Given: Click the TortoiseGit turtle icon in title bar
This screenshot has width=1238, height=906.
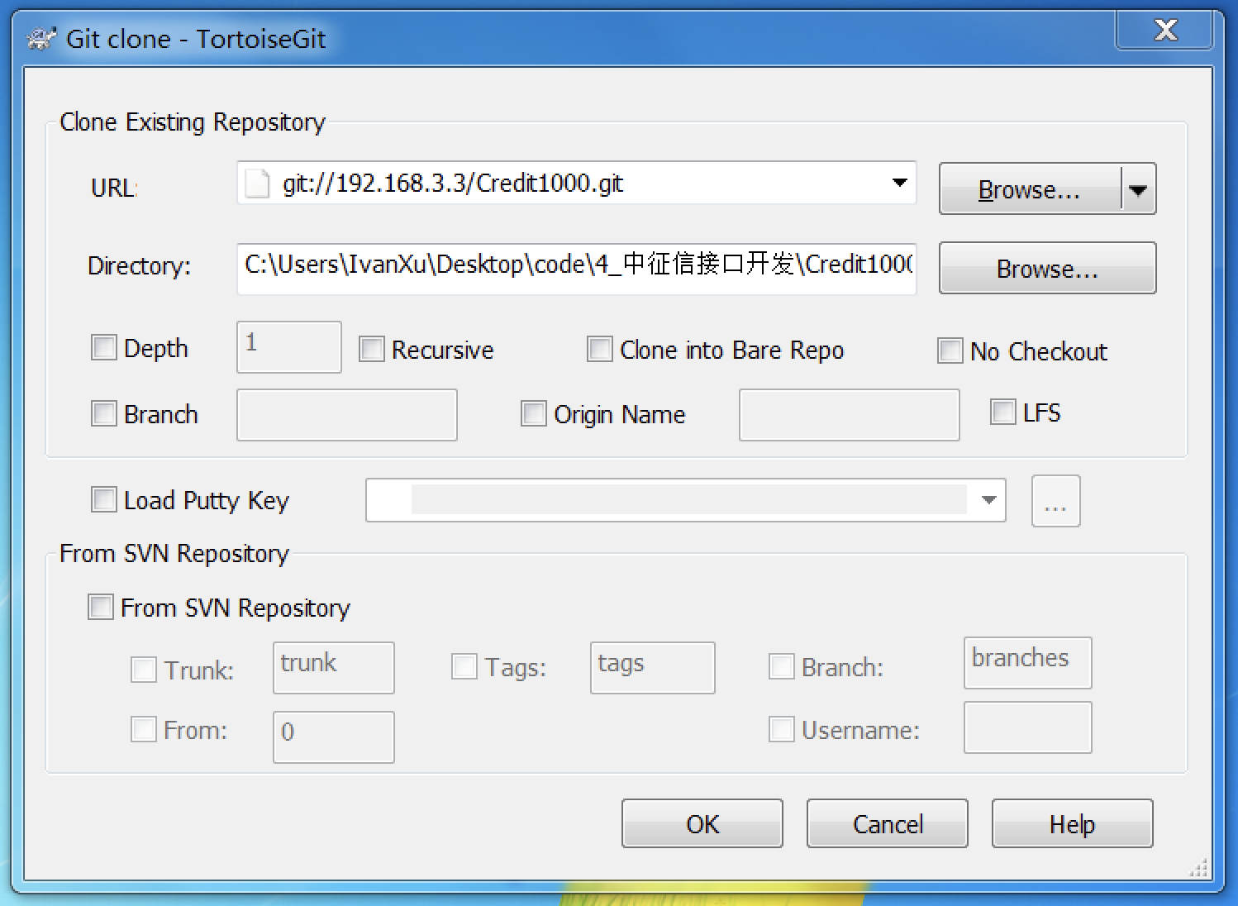Looking at the screenshot, I should click(40, 38).
